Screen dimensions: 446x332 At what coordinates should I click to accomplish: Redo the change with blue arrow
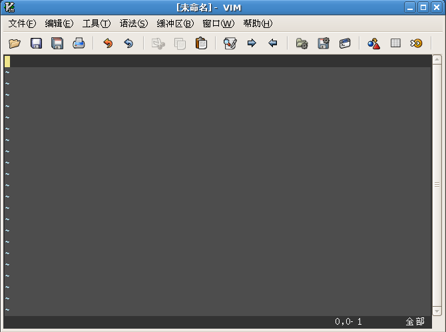coord(129,43)
